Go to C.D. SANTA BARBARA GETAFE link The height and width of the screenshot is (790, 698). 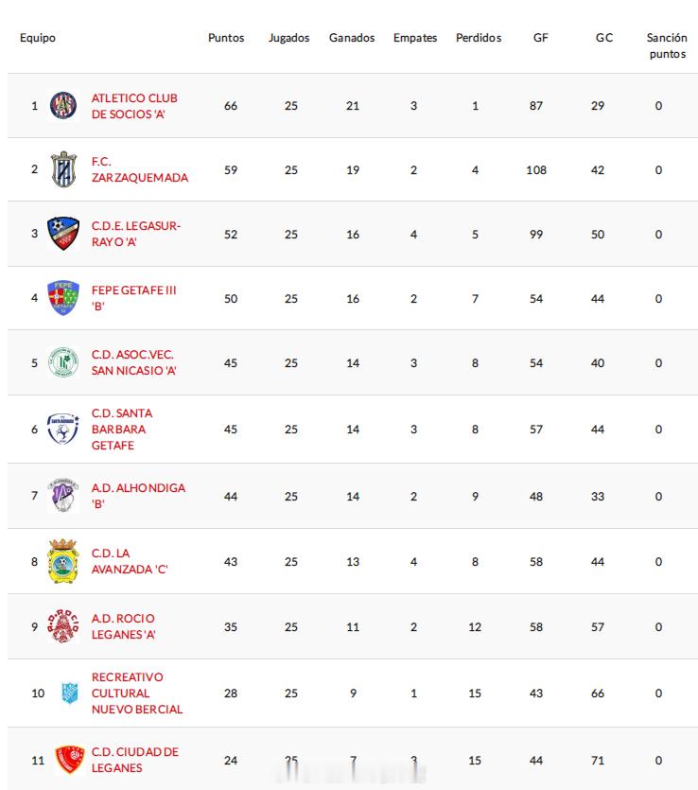[x=122, y=430]
